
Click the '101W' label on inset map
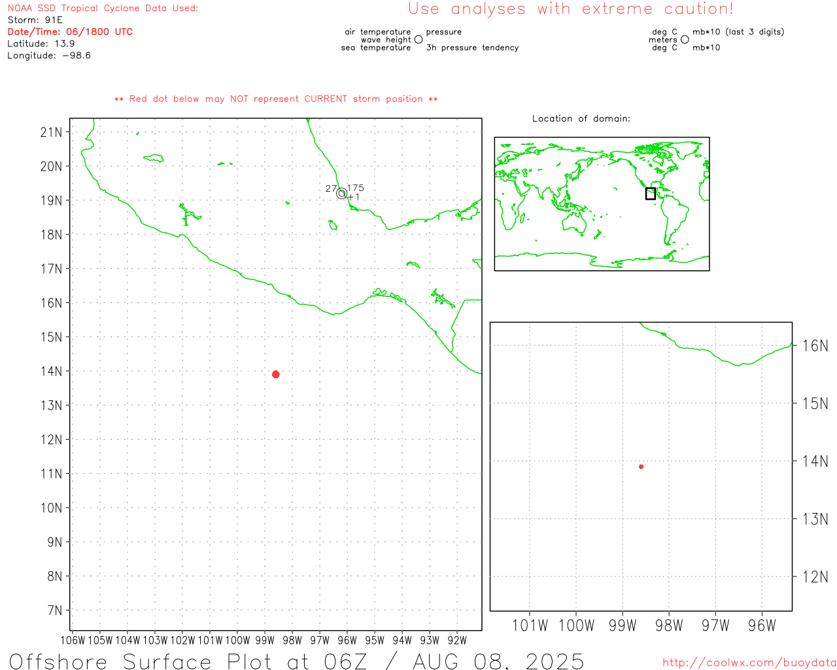tap(530, 626)
